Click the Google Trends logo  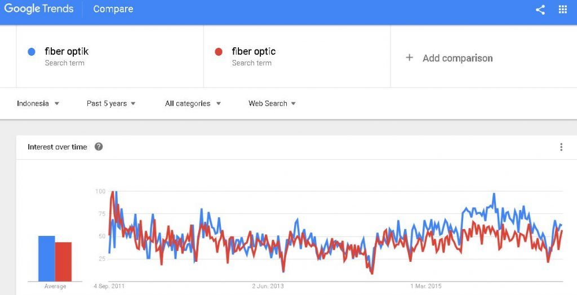pos(38,9)
